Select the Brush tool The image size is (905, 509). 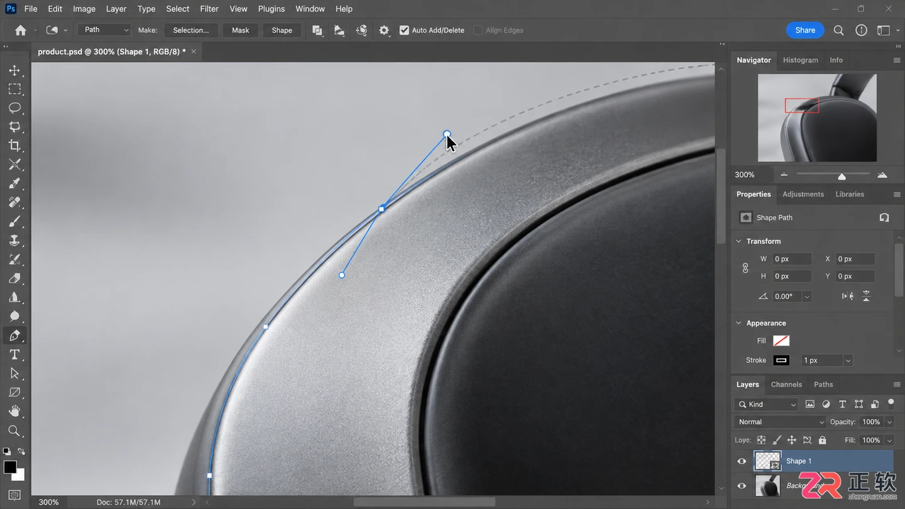coord(14,221)
